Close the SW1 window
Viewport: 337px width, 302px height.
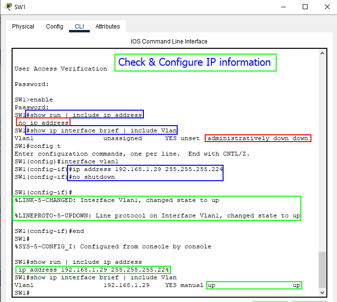click(x=327, y=7)
